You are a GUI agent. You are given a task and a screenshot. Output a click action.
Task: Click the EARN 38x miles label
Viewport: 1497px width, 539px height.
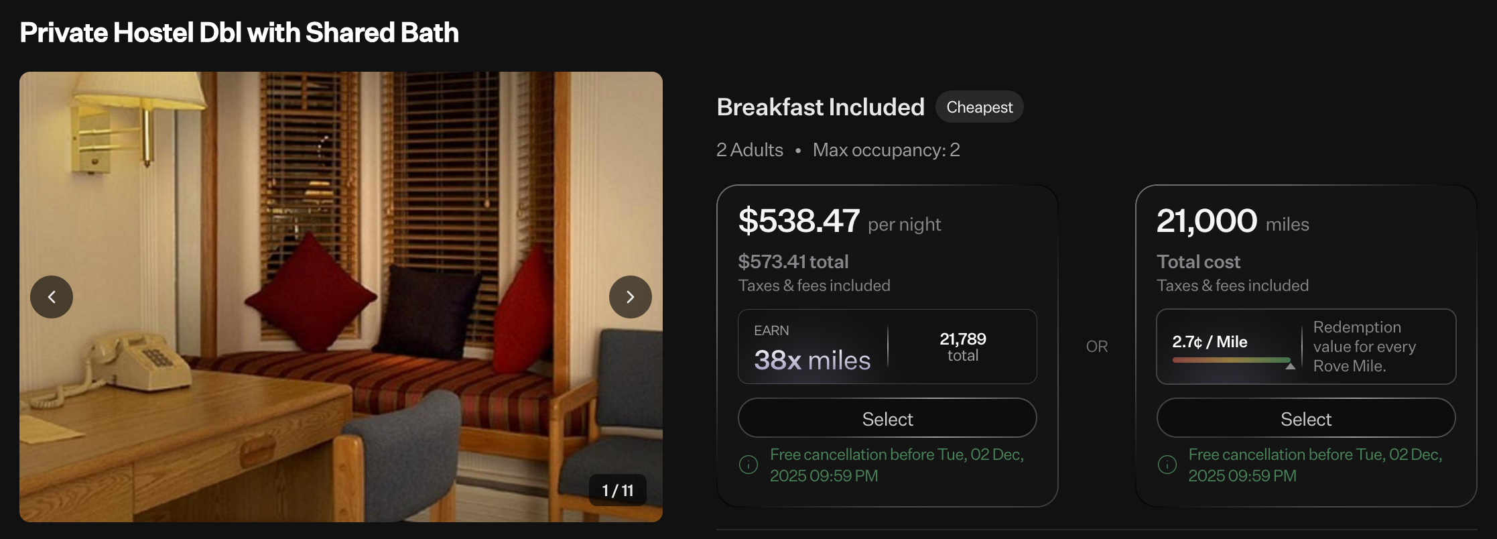click(x=812, y=349)
